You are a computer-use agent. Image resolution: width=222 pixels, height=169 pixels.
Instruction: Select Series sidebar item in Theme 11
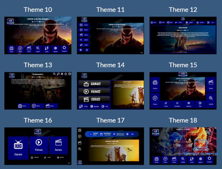(x=84, y=35)
